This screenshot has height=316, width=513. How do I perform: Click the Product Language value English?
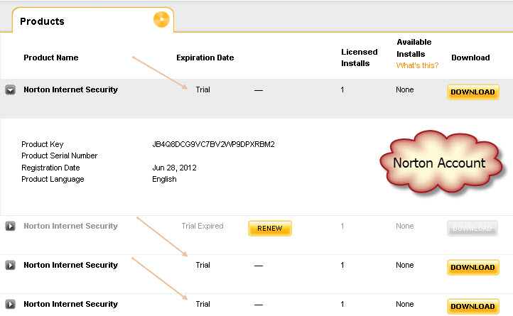(x=164, y=179)
